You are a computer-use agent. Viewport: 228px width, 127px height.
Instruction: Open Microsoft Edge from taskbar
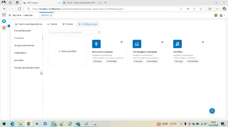click(x=13, y=124)
